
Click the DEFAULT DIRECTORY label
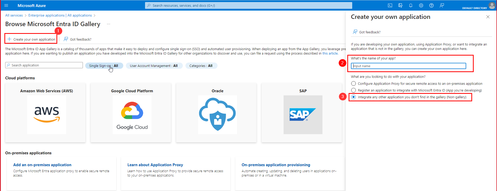[474, 8]
